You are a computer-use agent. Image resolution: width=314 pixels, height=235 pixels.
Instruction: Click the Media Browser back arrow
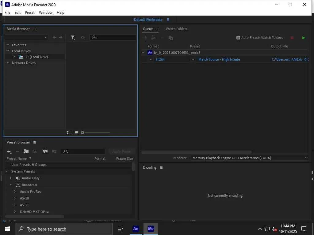click(55, 37)
